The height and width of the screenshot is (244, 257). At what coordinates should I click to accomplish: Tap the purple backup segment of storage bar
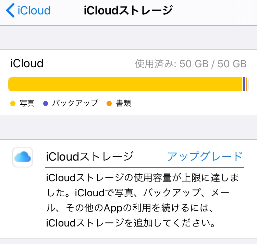(244, 84)
